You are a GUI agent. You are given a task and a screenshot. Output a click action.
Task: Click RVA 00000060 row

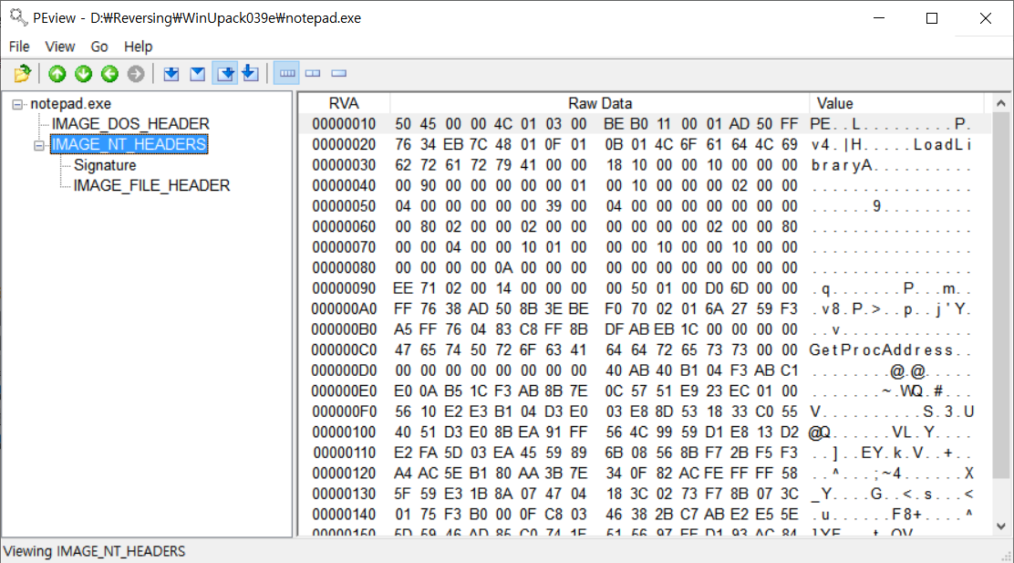click(x=644, y=226)
